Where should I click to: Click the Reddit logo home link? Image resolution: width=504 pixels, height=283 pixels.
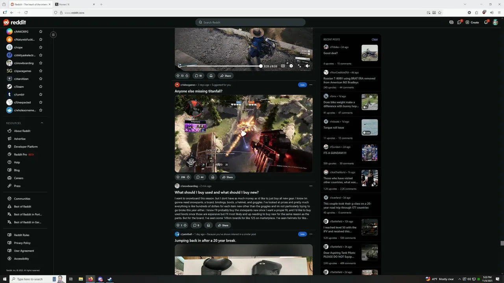pos(15,22)
